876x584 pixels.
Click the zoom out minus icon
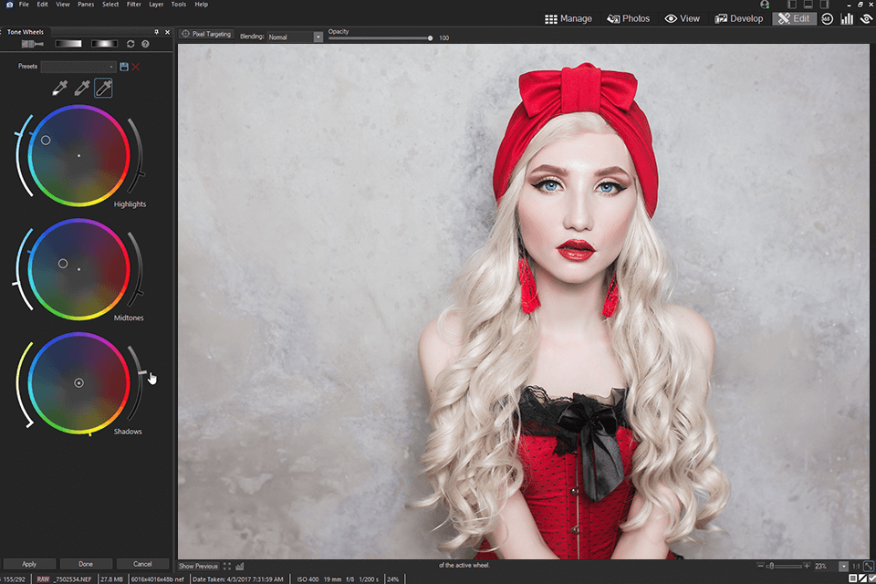(x=760, y=566)
